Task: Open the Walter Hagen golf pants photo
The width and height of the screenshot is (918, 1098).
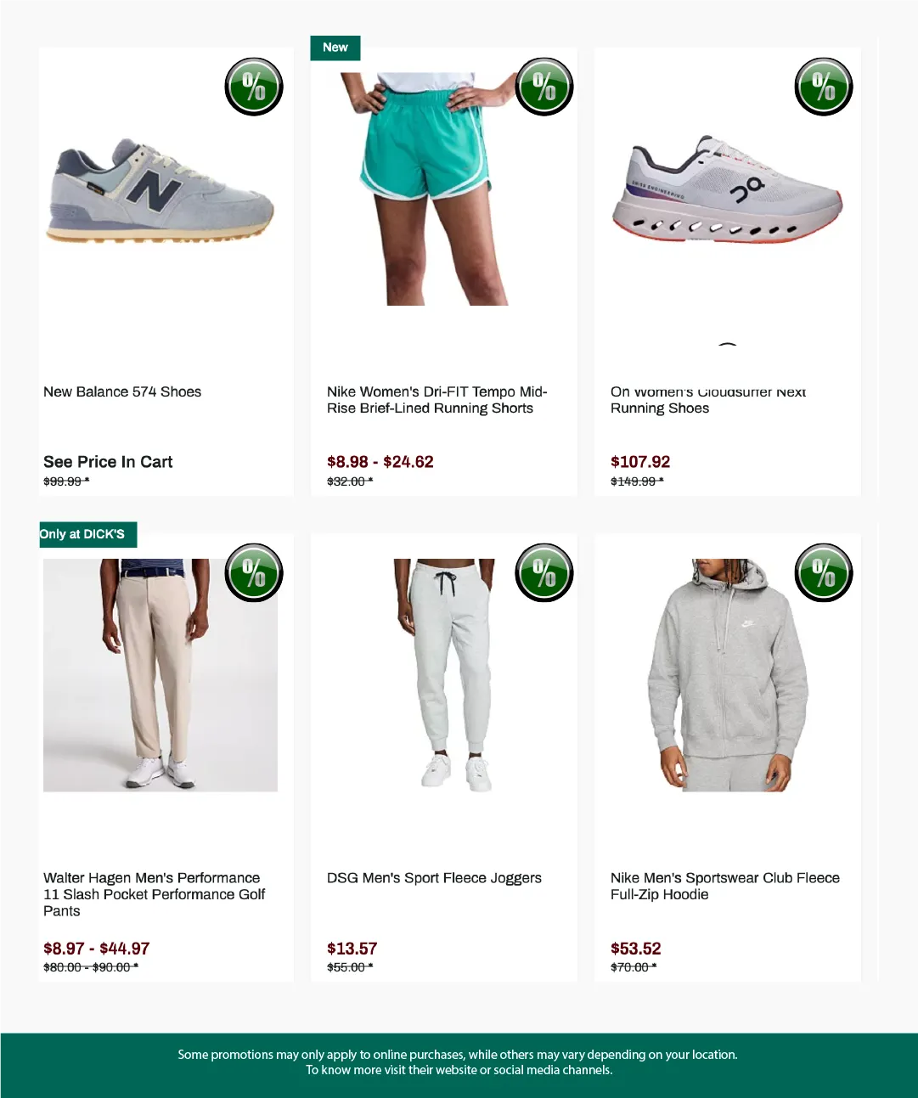Action: coord(161,675)
